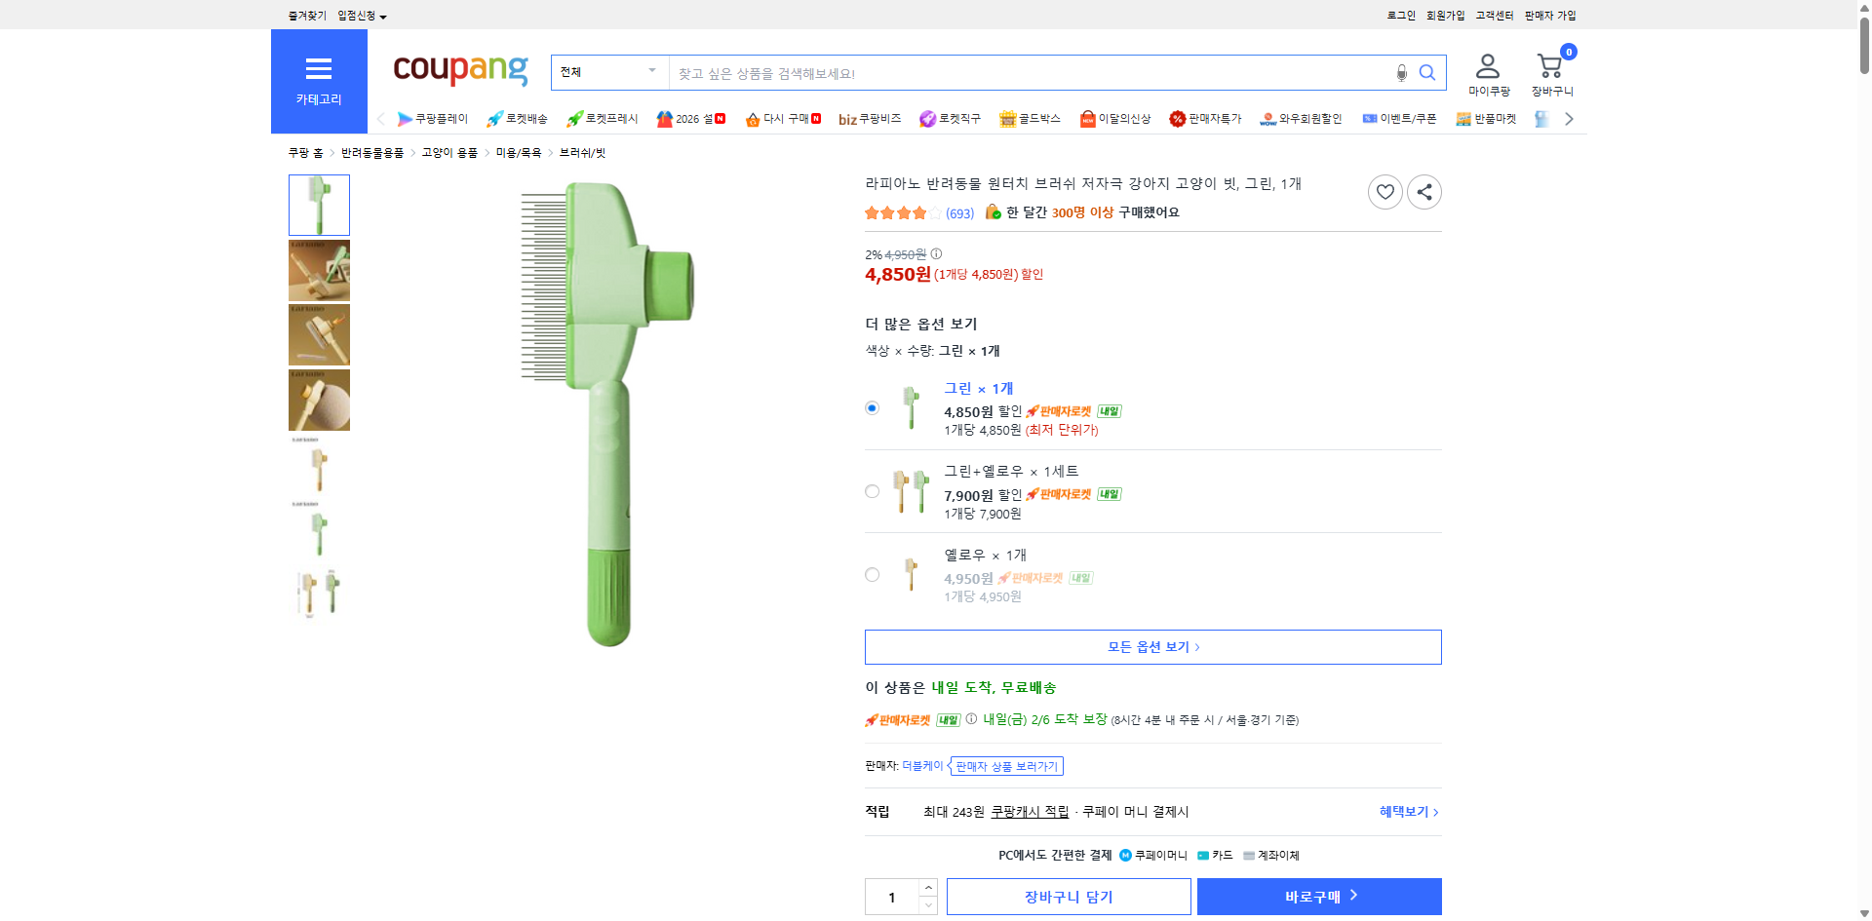This screenshot has height=921, width=1872.
Task: Navigate to 고양이 용품 breadcrumb
Action: 448,153
